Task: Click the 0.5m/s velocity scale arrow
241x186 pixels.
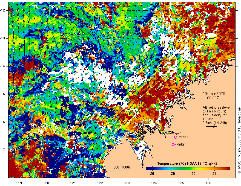Action: (211, 126)
